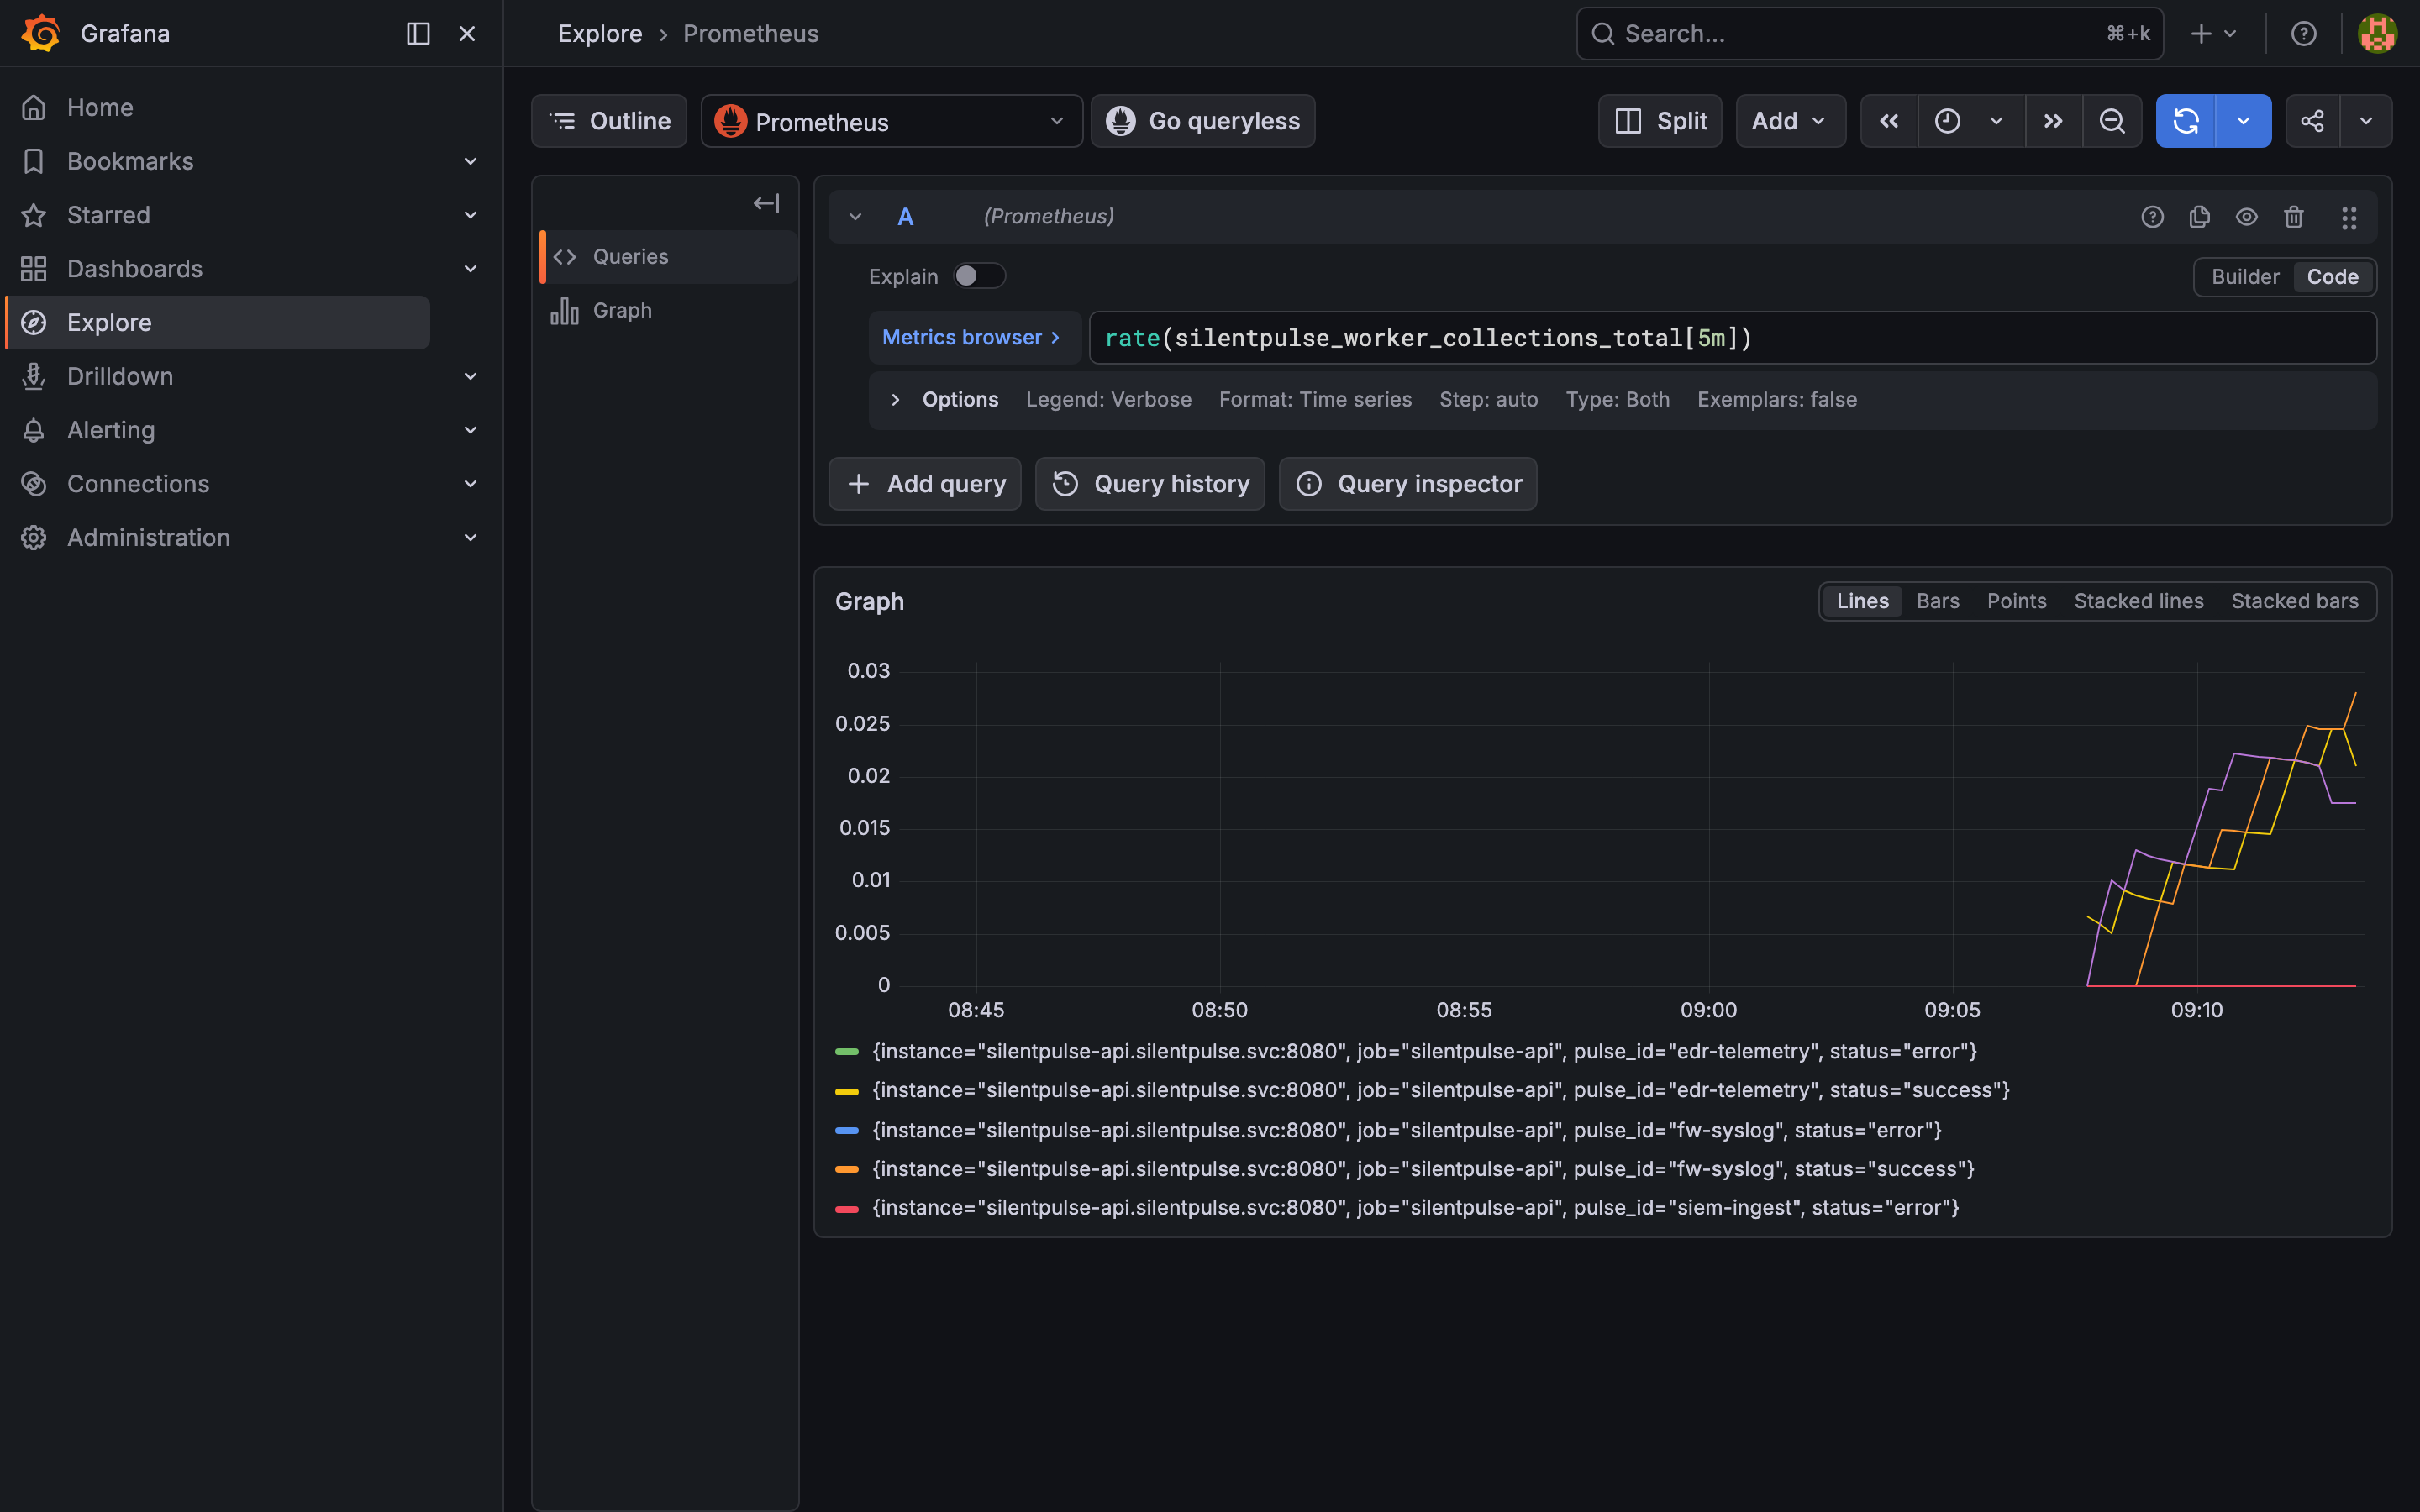Open Connections in the sidebar
This screenshot has width=2420, height=1512.
(x=138, y=484)
